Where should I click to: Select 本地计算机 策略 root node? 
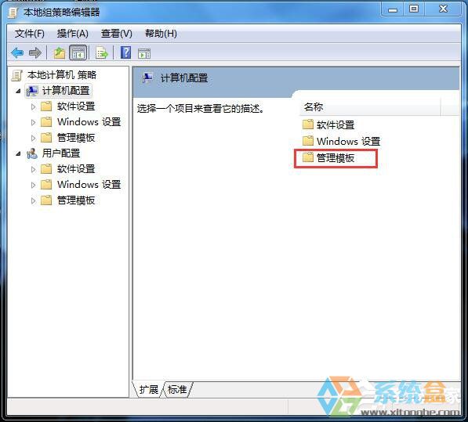pyautogui.click(x=61, y=75)
